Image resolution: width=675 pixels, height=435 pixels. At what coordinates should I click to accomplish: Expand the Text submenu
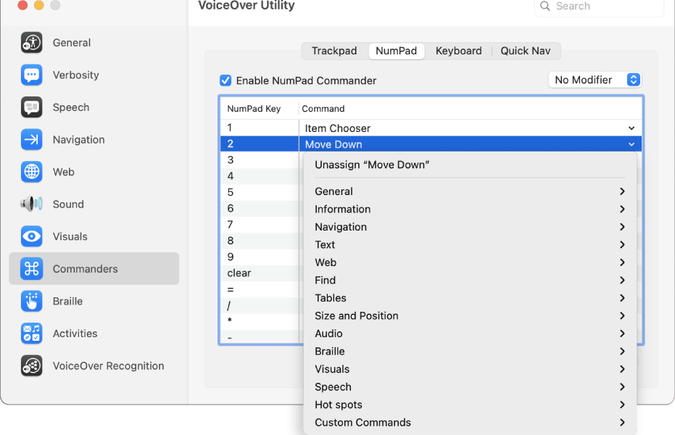coord(470,245)
